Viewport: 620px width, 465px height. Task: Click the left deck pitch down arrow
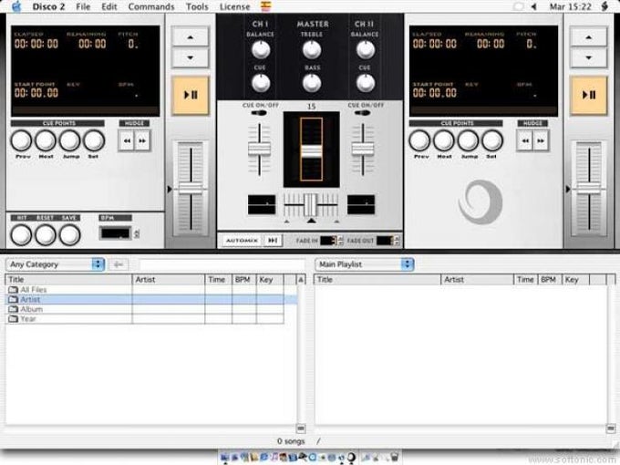(x=191, y=57)
